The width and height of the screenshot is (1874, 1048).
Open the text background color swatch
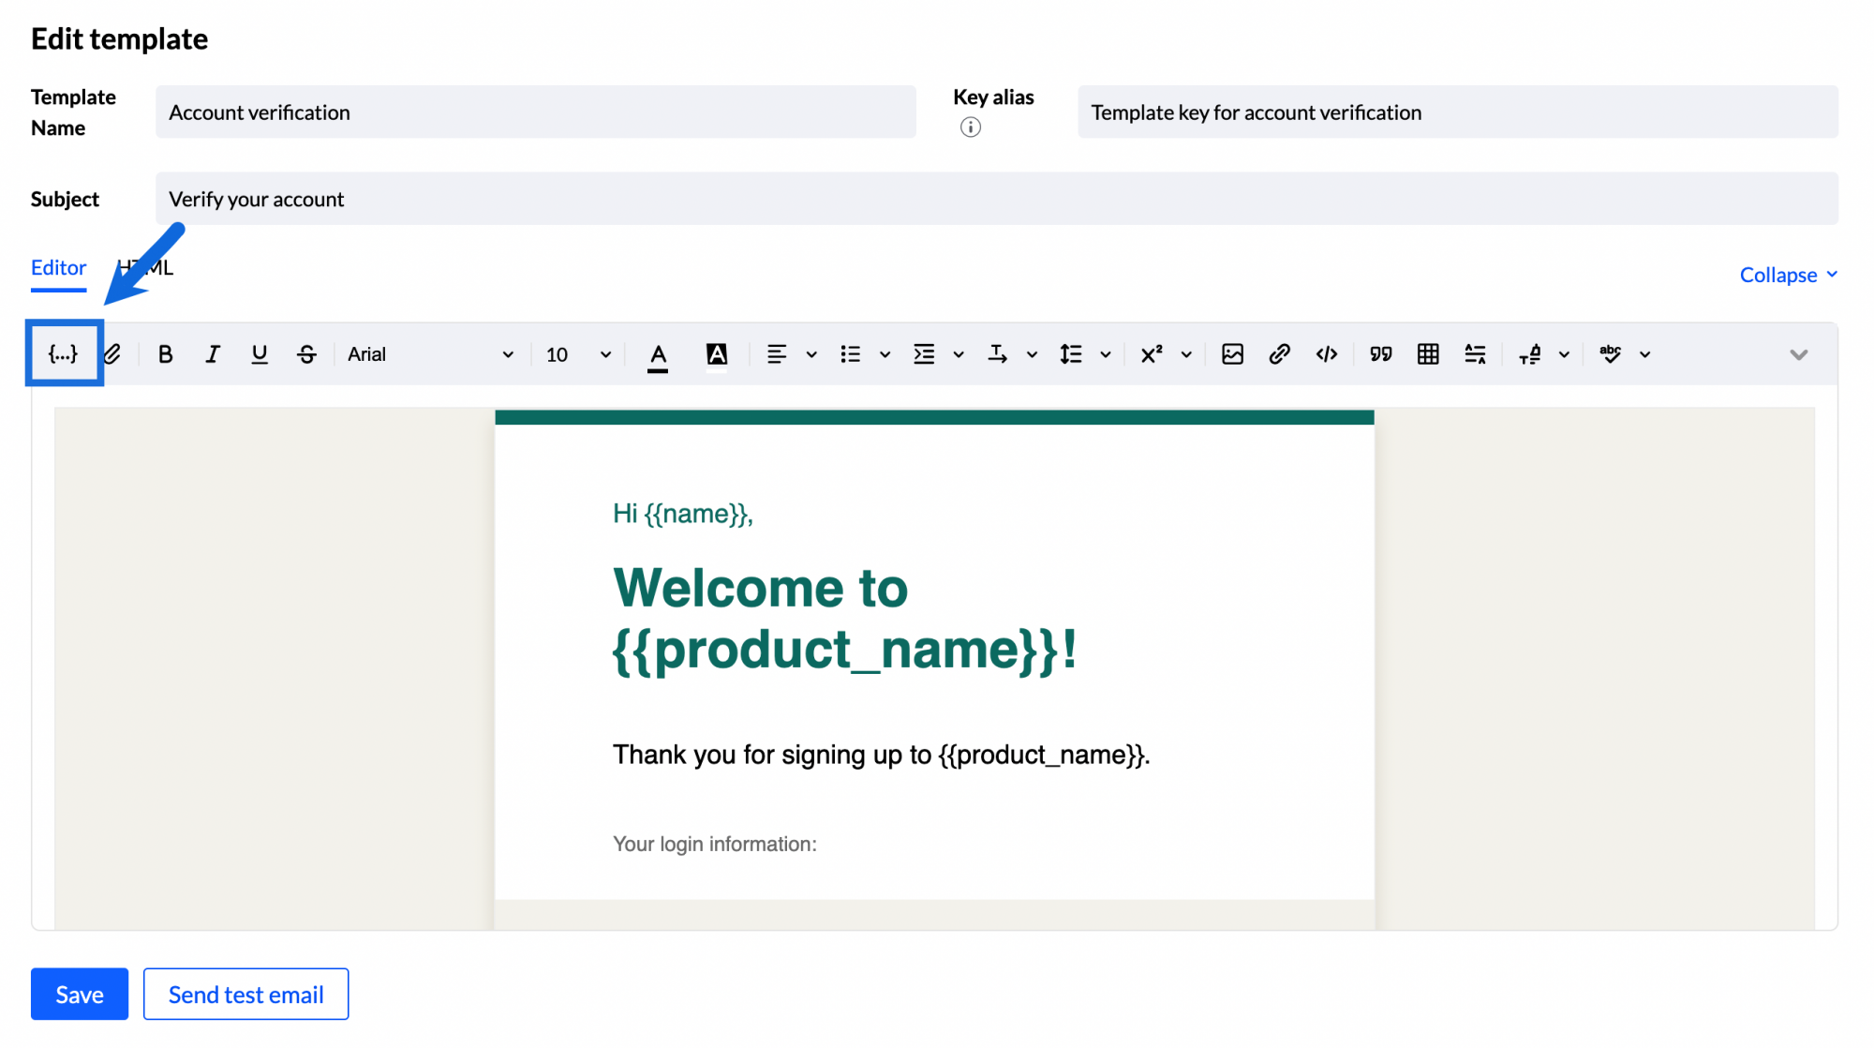pyautogui.click(x=716, y=353)
